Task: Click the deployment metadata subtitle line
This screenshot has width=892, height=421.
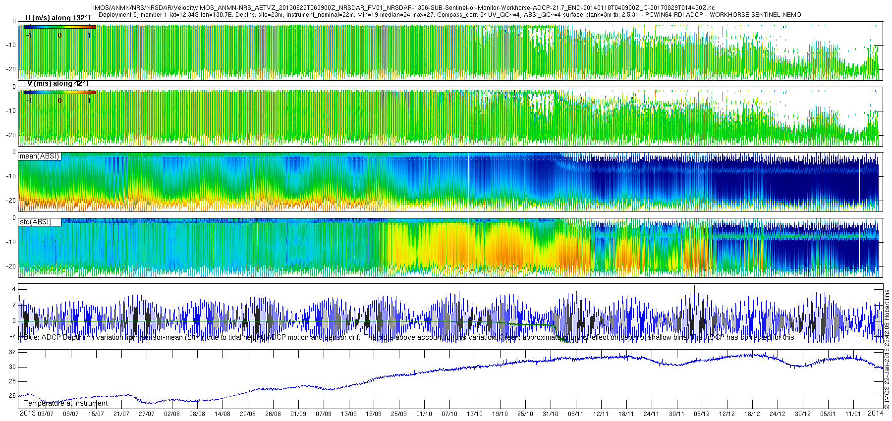Action: (449, 15)
